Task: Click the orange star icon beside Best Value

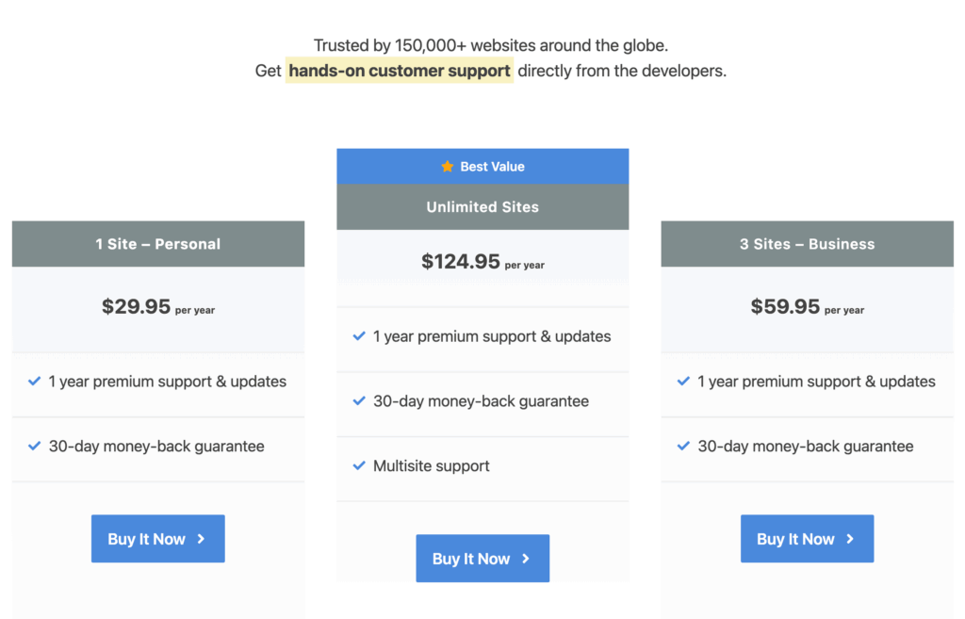Action: (448, 167)
